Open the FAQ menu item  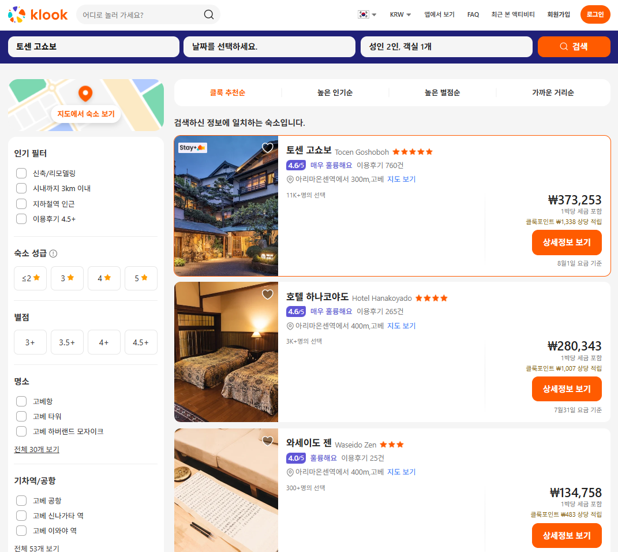click(x=473, y=14)
